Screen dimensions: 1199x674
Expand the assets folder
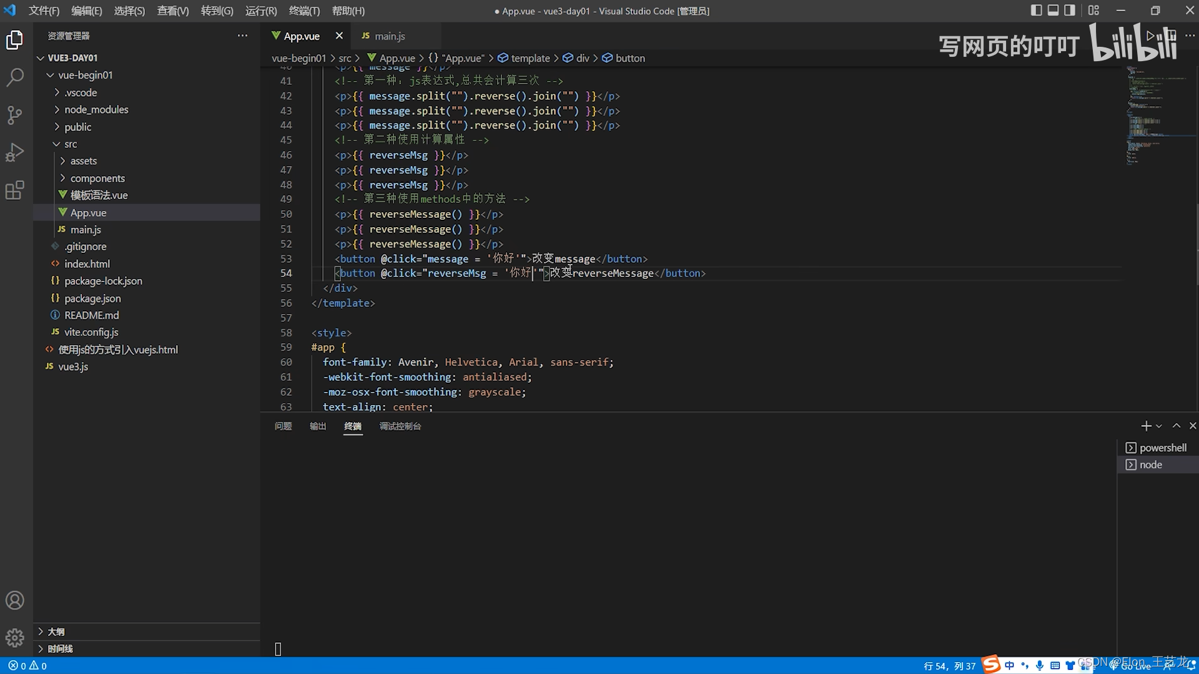pos(147,161)
